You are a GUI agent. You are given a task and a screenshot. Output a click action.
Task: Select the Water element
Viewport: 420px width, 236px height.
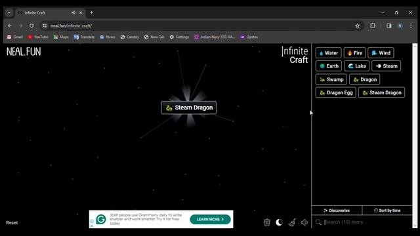point(328,52)
